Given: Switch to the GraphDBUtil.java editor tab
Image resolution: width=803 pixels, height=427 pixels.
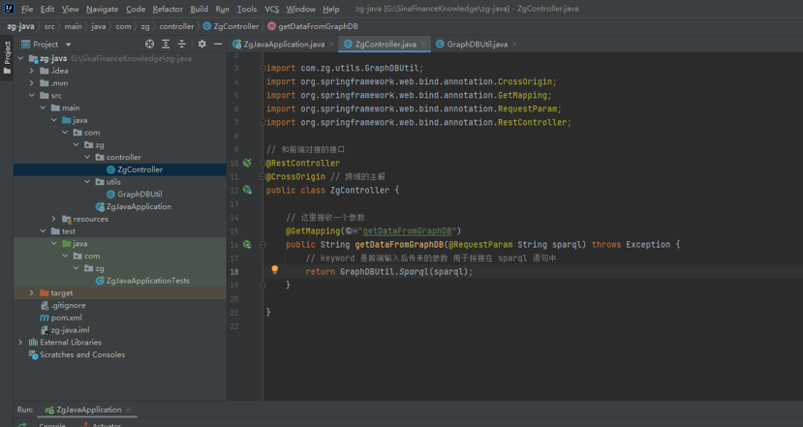Looking at the screenshot, I should (477, 45).
